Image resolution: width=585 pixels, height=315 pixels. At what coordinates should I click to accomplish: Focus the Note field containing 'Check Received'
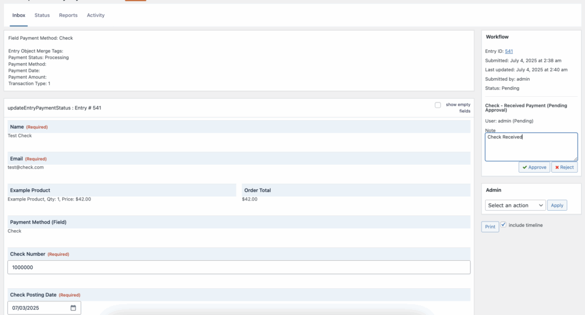(531, 147)
